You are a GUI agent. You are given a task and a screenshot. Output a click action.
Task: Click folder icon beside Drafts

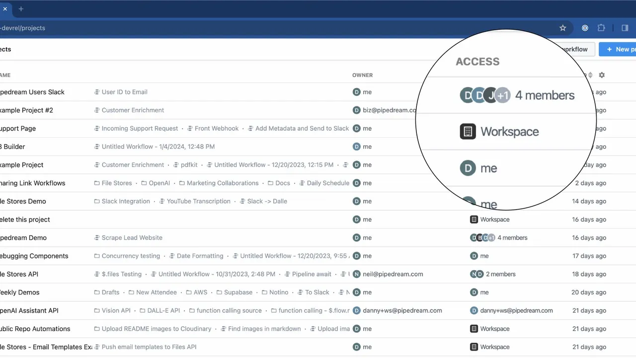tap(97, 292)
